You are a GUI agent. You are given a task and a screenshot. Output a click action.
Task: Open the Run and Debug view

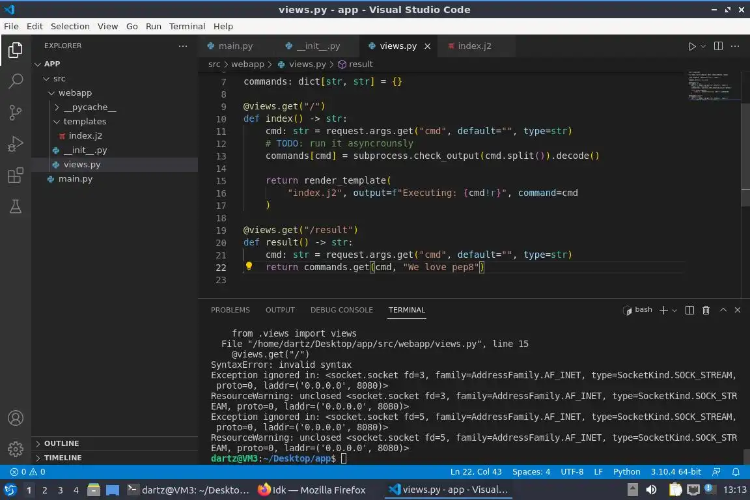pyautogui.click(x=16, y=143)
